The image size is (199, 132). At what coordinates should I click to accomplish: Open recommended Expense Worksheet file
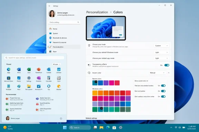click(x=13, y=110)
